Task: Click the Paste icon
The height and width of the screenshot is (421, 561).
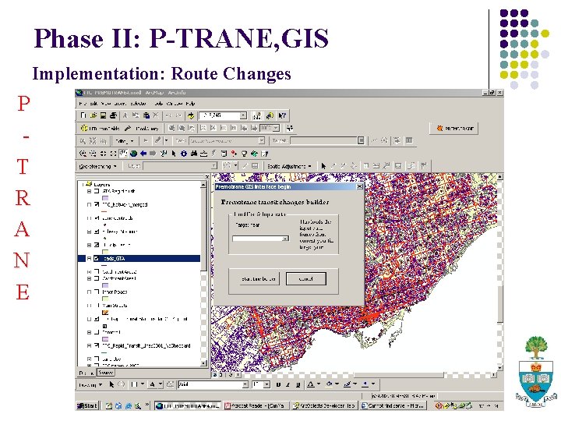Action: click(146, 115)
